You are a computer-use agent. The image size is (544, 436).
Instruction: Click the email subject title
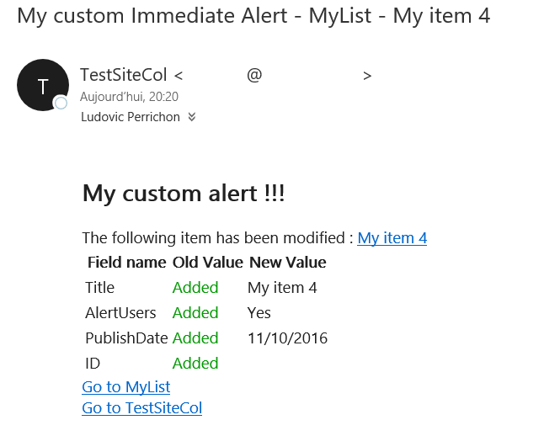click(253, 16)
